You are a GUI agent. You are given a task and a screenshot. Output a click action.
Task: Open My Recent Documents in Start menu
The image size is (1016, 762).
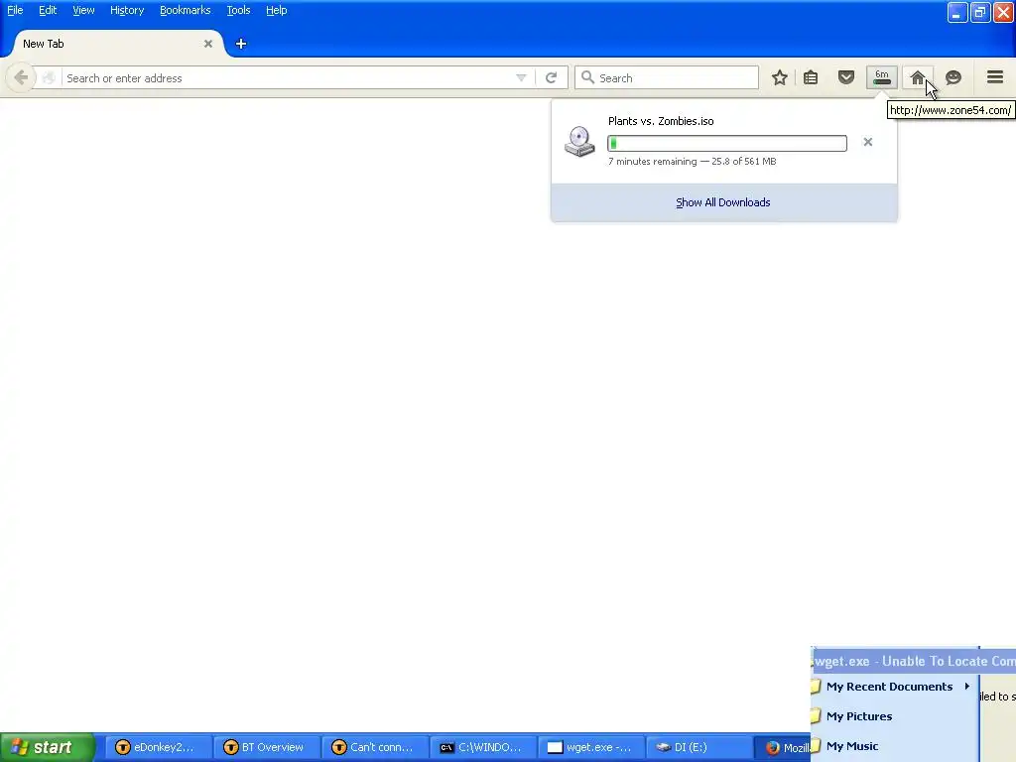[x=894, y=687]
